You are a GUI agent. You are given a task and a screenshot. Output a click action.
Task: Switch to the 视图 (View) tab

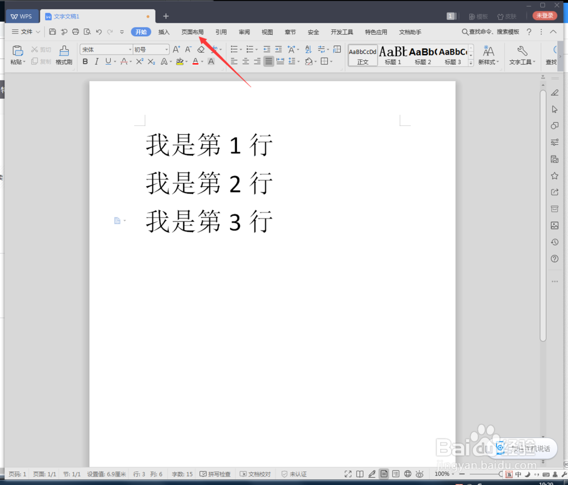coord(268,32)
